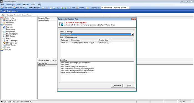Screen dimensions: 194x103
Task: Click 'Tracking data downloaded' log entry
Action: click(74, 67)
